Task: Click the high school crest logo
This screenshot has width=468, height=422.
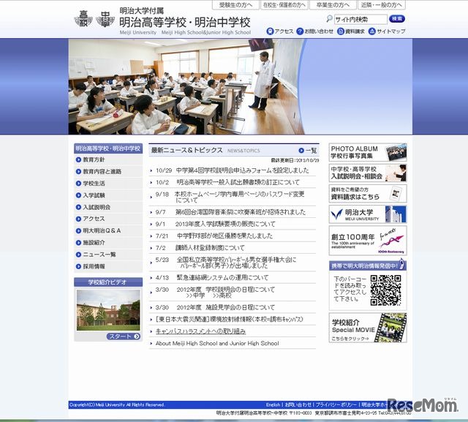Action: tap(83, 19)
